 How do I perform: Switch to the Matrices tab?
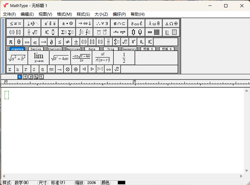73,49
